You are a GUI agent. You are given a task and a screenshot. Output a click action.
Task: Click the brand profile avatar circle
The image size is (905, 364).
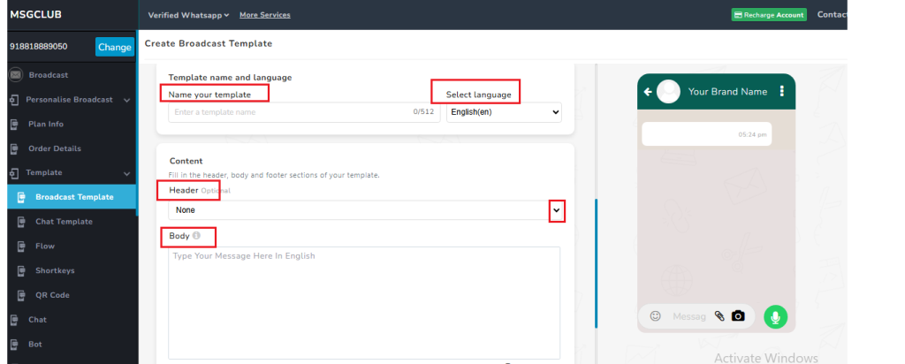(x=669, y=91)
